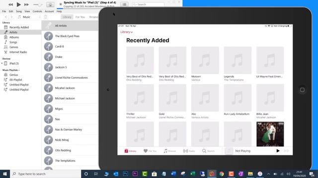The width and height of the screenshot is (318, 178).
Task: Select Nas & Damian Marley artist
Action: [70, 130]
